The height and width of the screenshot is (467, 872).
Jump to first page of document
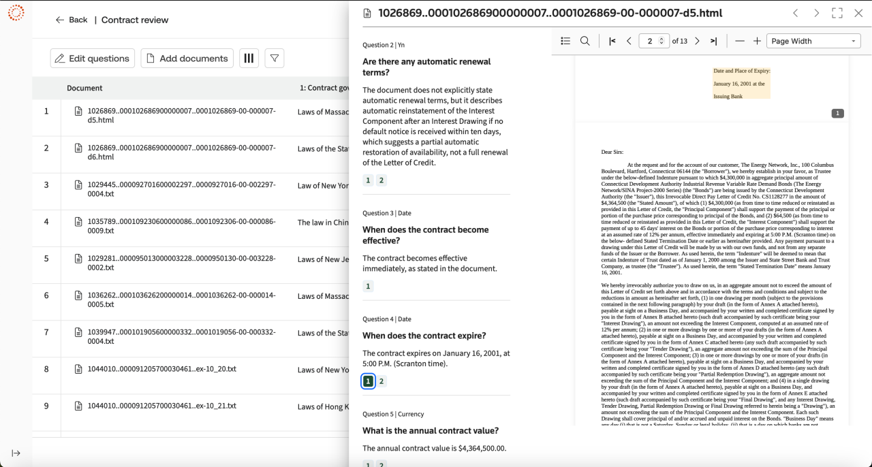612,41
